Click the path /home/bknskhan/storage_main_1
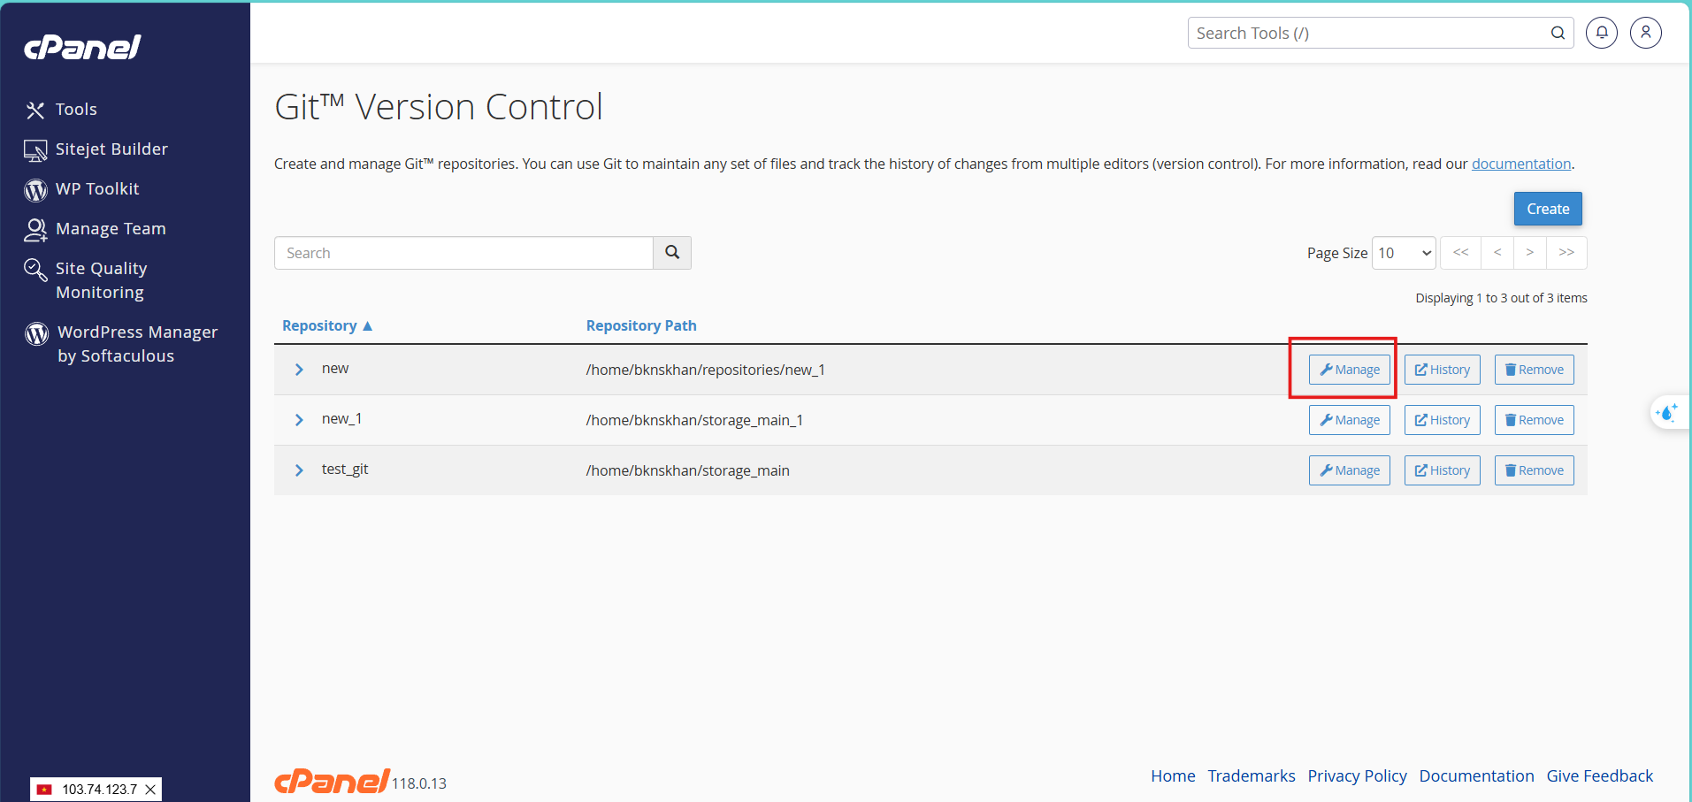Screen dimensions: 1692x802 (x=694, y=420)
